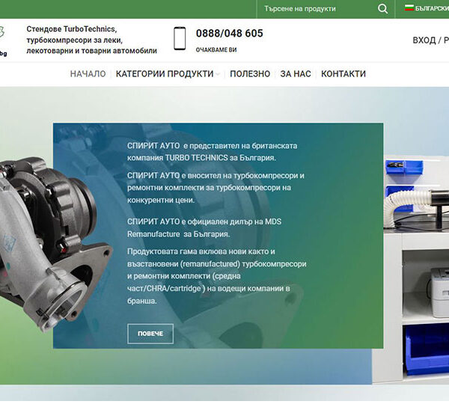Viewport: 449px width, 419px height.
Task: Open the ПОЛЕЗНО menu item
Action: pyautogui.click(x=250, y=74)
